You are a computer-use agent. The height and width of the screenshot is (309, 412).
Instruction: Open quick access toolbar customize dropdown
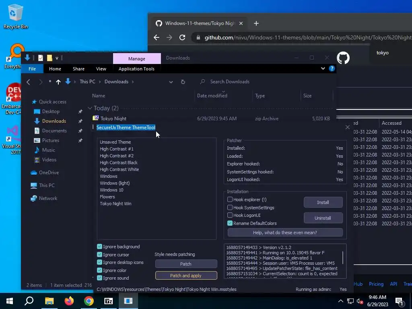[x=57, y=58]
